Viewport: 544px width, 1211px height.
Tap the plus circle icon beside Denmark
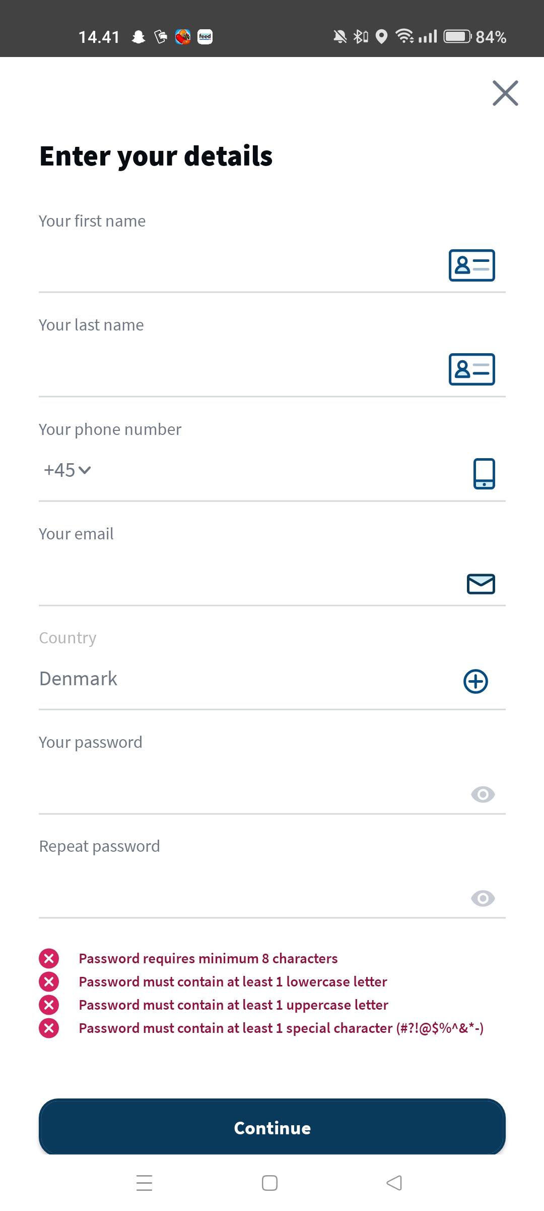[x=475, y=682]
